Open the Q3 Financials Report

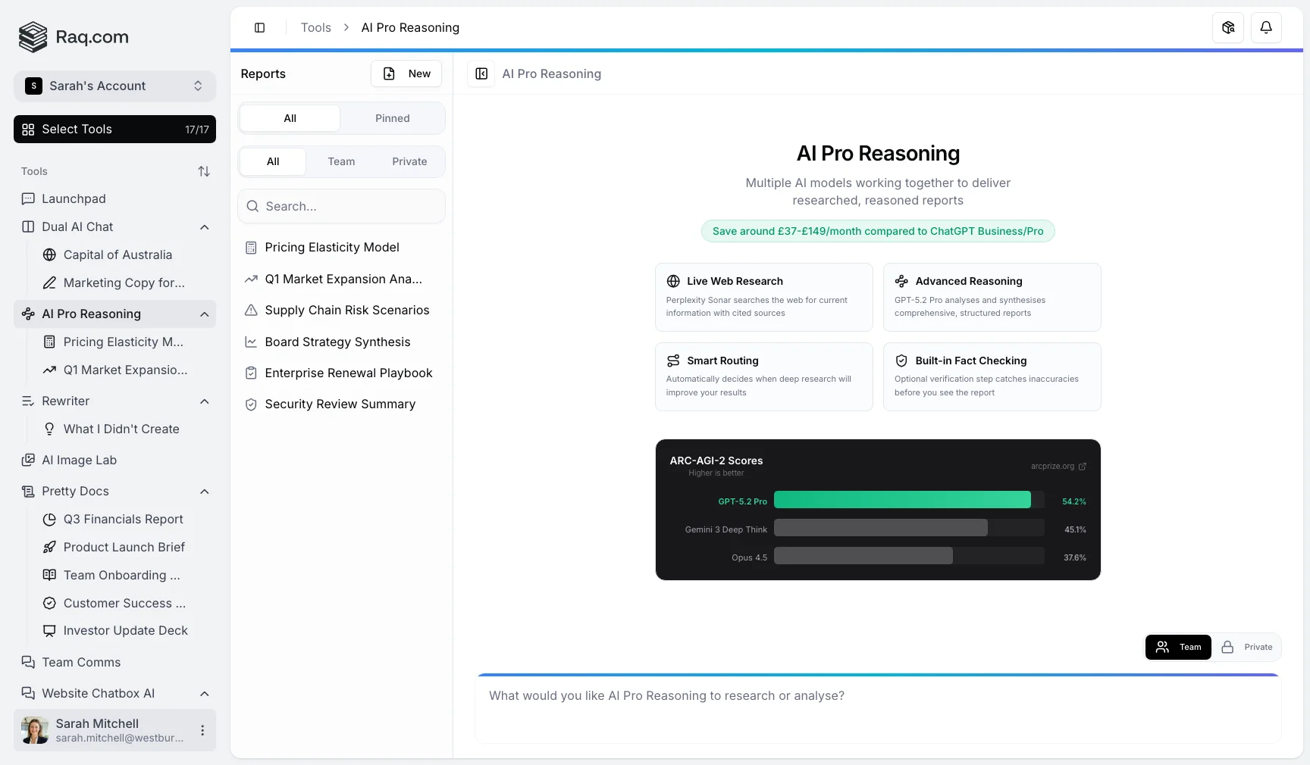123,520
